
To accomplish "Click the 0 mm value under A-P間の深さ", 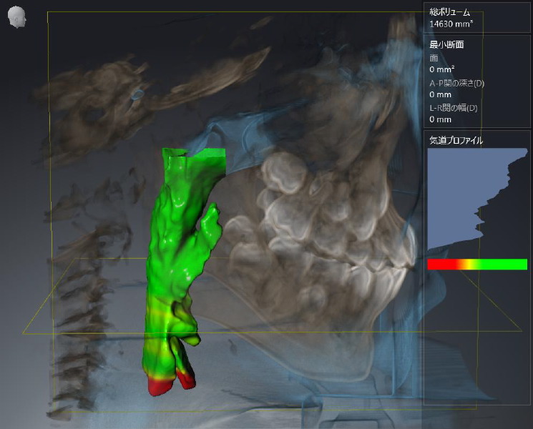I will [x=440, y=94].
